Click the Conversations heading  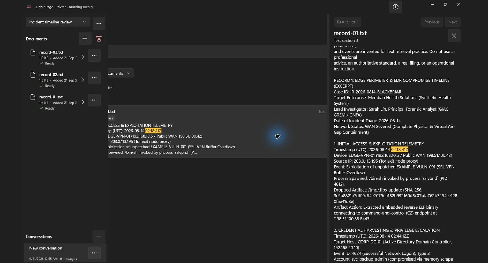39,236
